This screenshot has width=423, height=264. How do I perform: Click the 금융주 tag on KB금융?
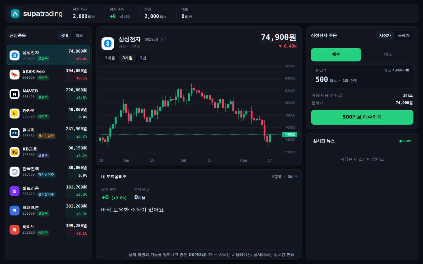tap(43, 155)
